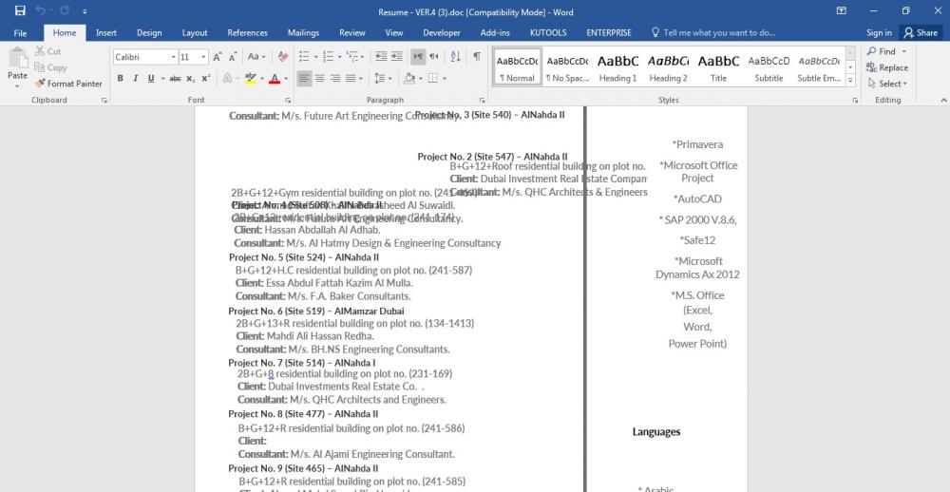Screen dimensions: 950x492
Task: Apply the No Spacing style
Action: tap(567, 66)
